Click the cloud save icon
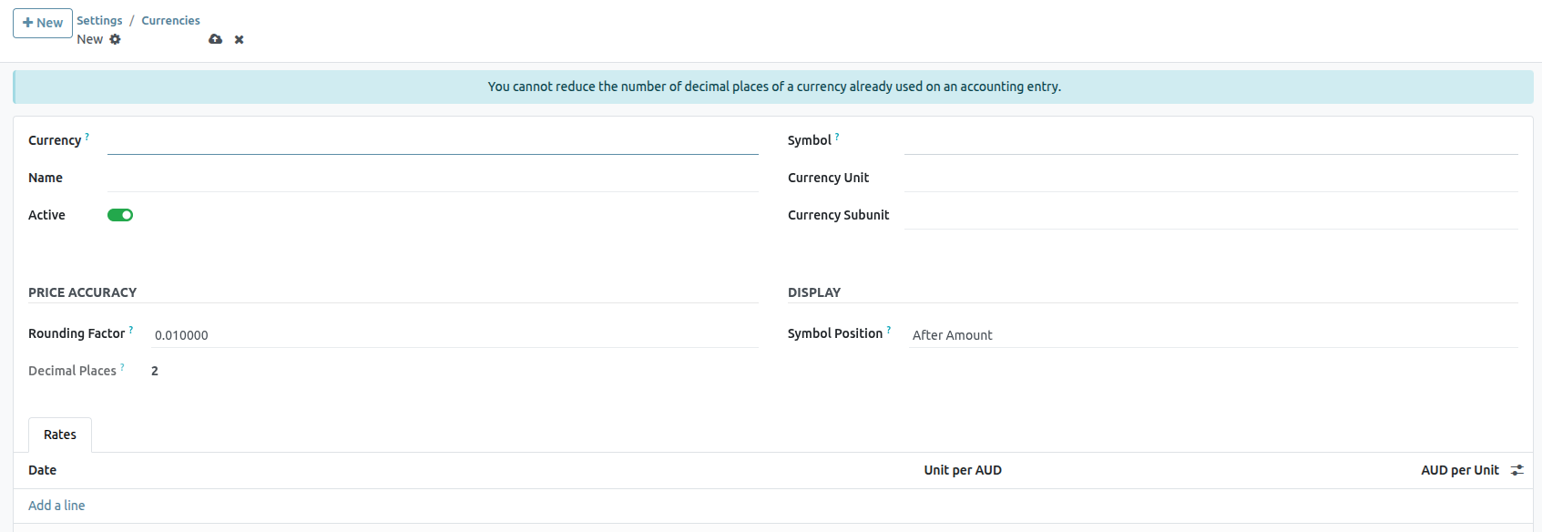 215,39
